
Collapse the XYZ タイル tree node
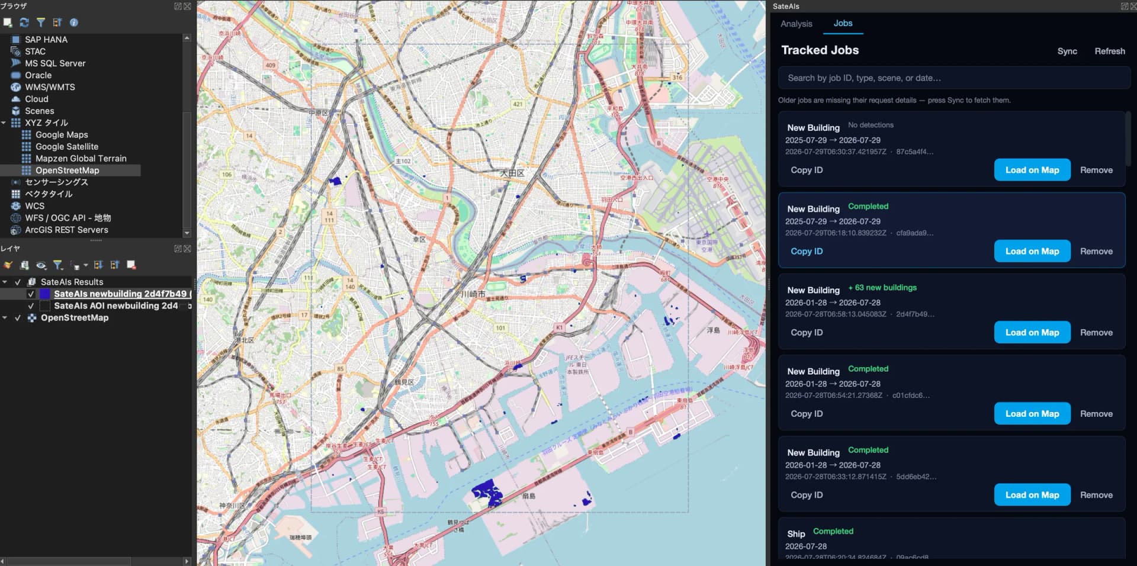tap(4, 123)
